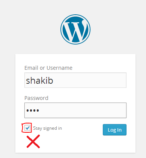Toggle remember-me via Stay signed in label

coord(47,128)
